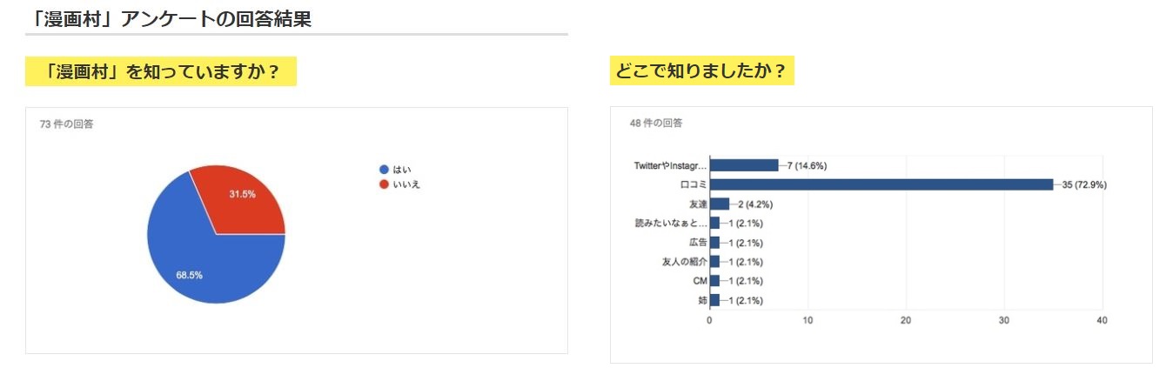Click the 口コミ bar in chart

(881, 184)
